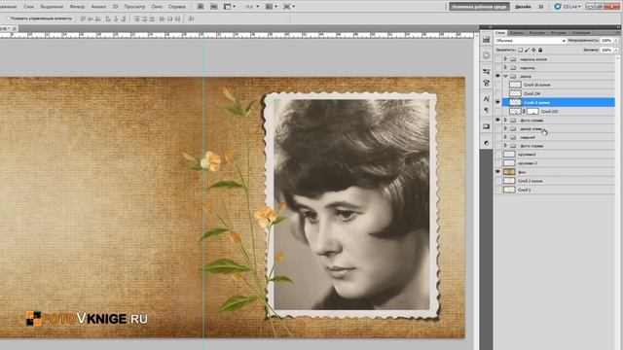This screenshot has width=623, height=350.
Task: Show the 'надпись копия' group visibility
Action: (497, 59)
